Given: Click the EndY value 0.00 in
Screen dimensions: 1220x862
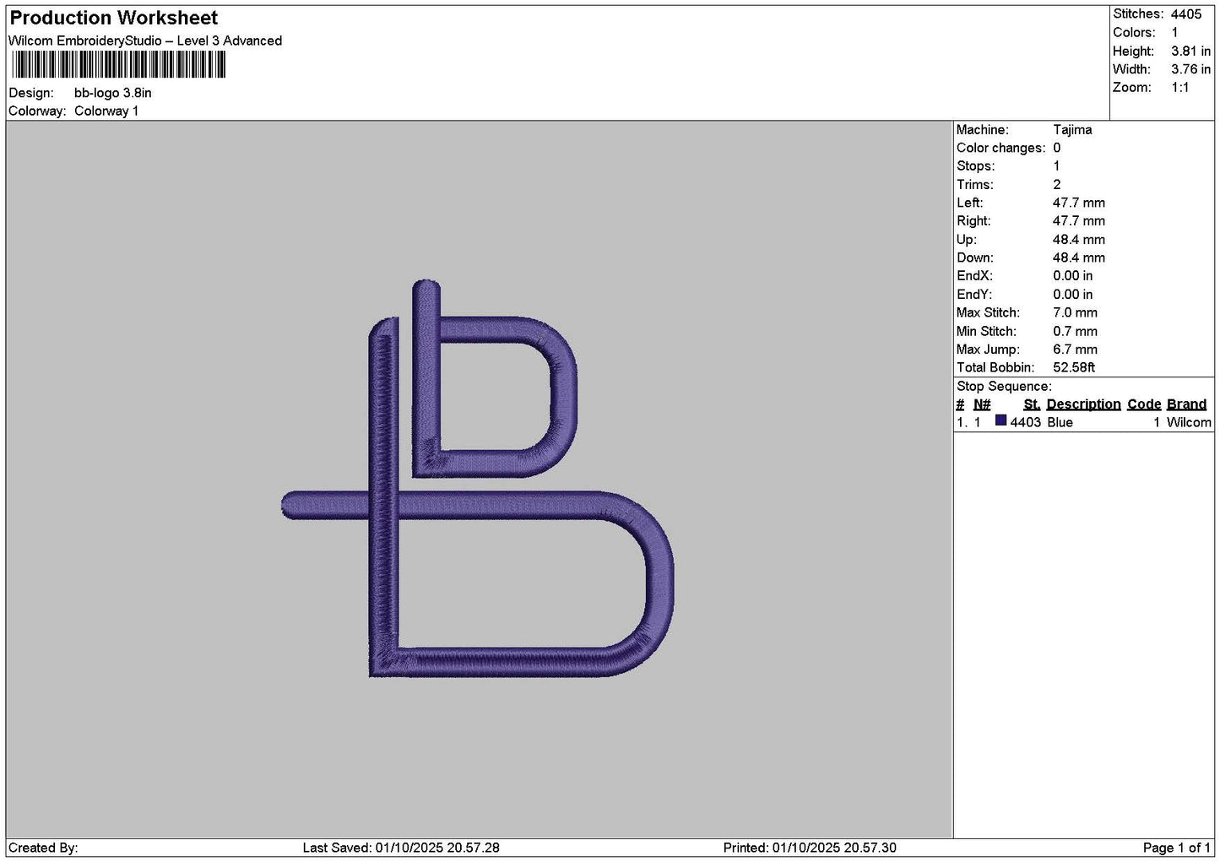Looking at the screenshot, I should (1073, 294).
